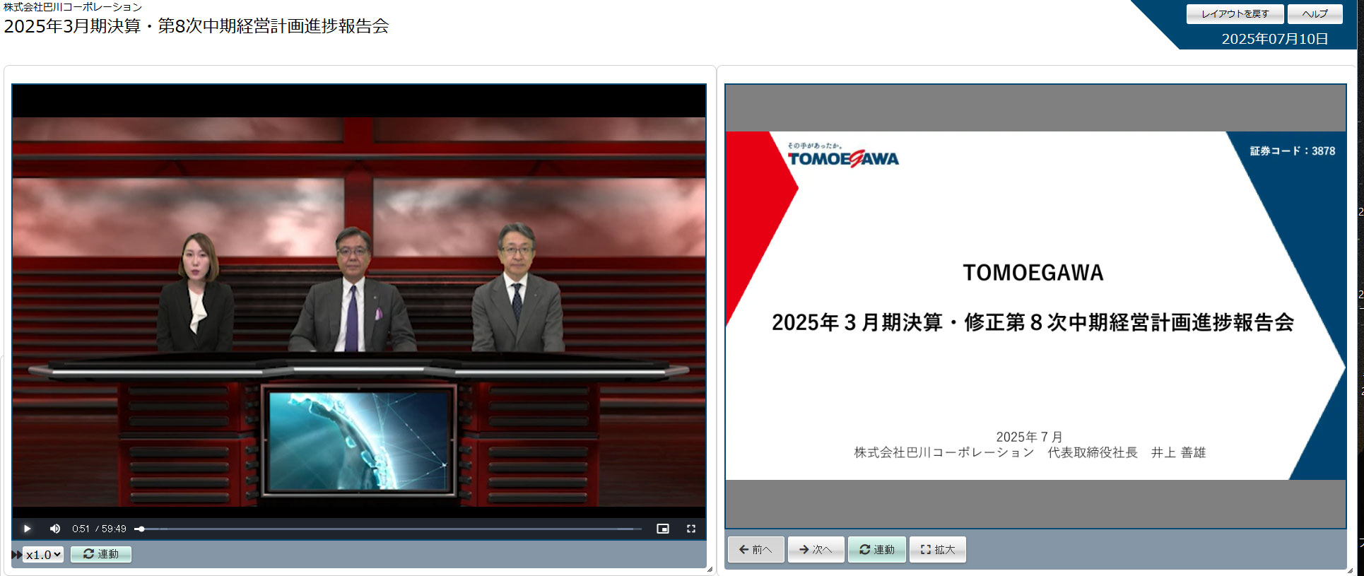Open the ヘルプ help button
Viewport: 1364px width, 576px height.
coord(1315,14)
